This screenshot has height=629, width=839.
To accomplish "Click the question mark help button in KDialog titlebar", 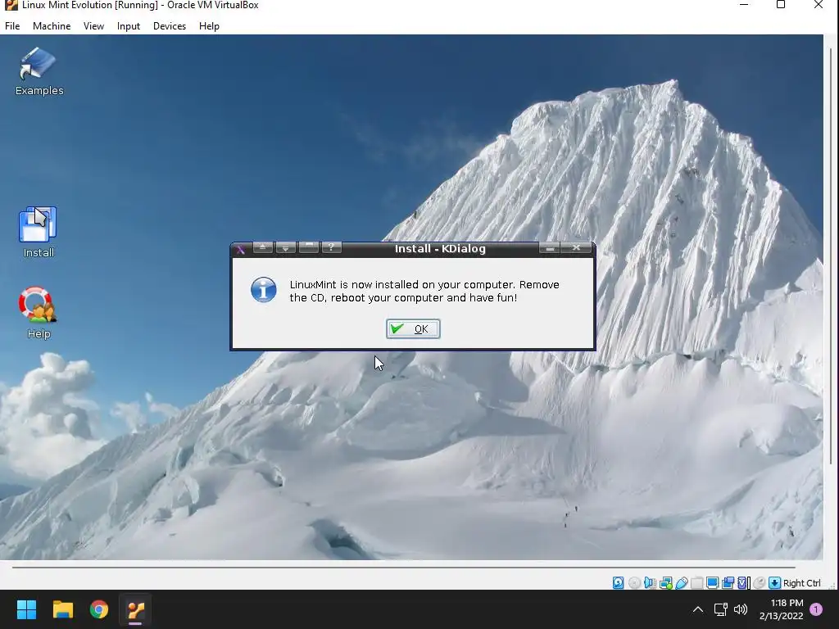I will pyautogui.click(x=332, y=247).
